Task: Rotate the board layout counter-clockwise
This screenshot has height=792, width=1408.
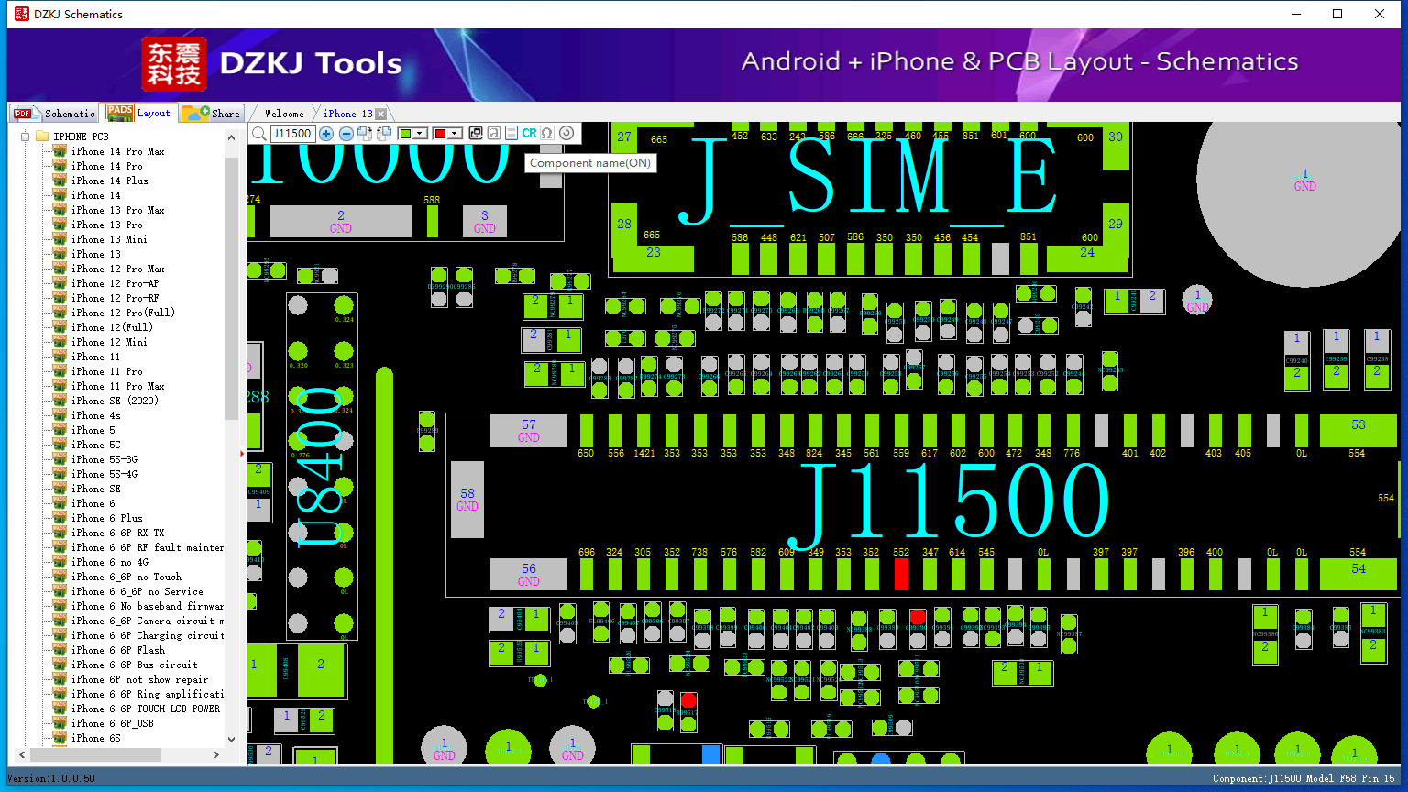Action: coord(384,134)
